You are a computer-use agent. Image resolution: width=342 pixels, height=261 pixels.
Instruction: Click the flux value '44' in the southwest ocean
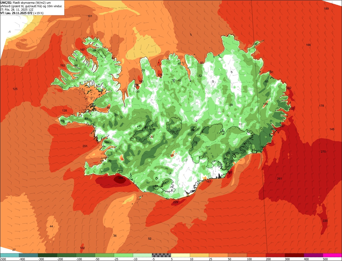[x=51, y=226]
